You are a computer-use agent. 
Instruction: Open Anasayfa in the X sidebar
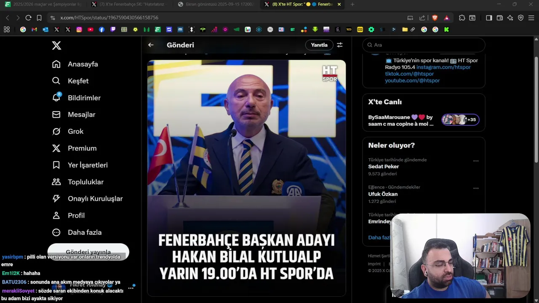75,64
